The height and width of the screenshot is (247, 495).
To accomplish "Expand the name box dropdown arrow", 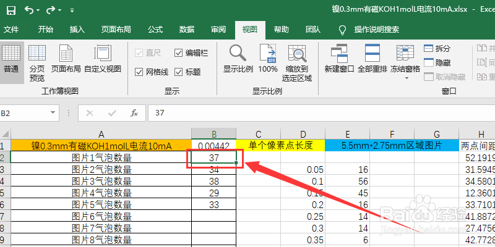I will 53,113.
